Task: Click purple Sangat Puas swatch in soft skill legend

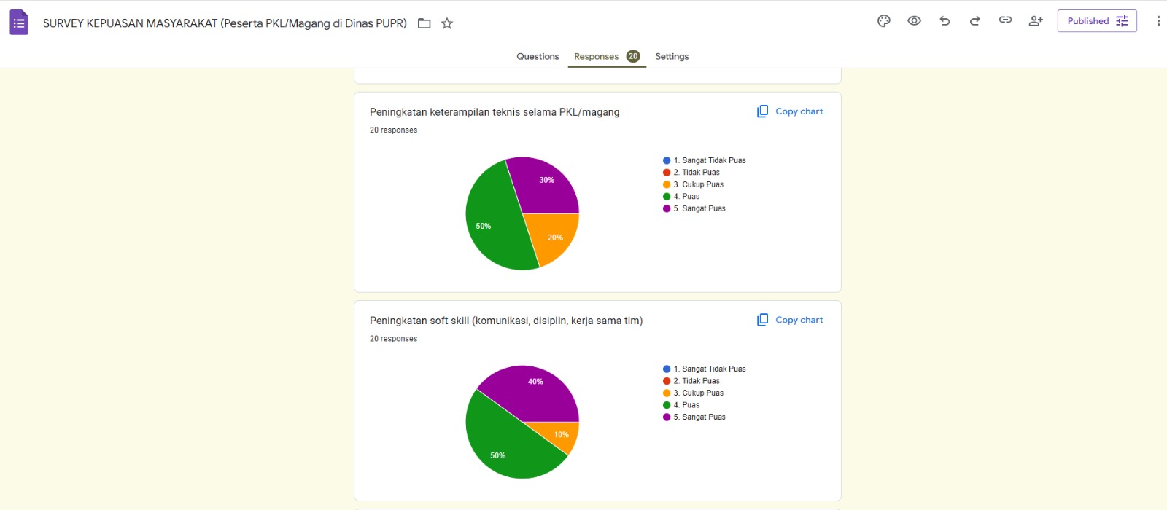Action: pyautogui.click(x=667, y=417)
